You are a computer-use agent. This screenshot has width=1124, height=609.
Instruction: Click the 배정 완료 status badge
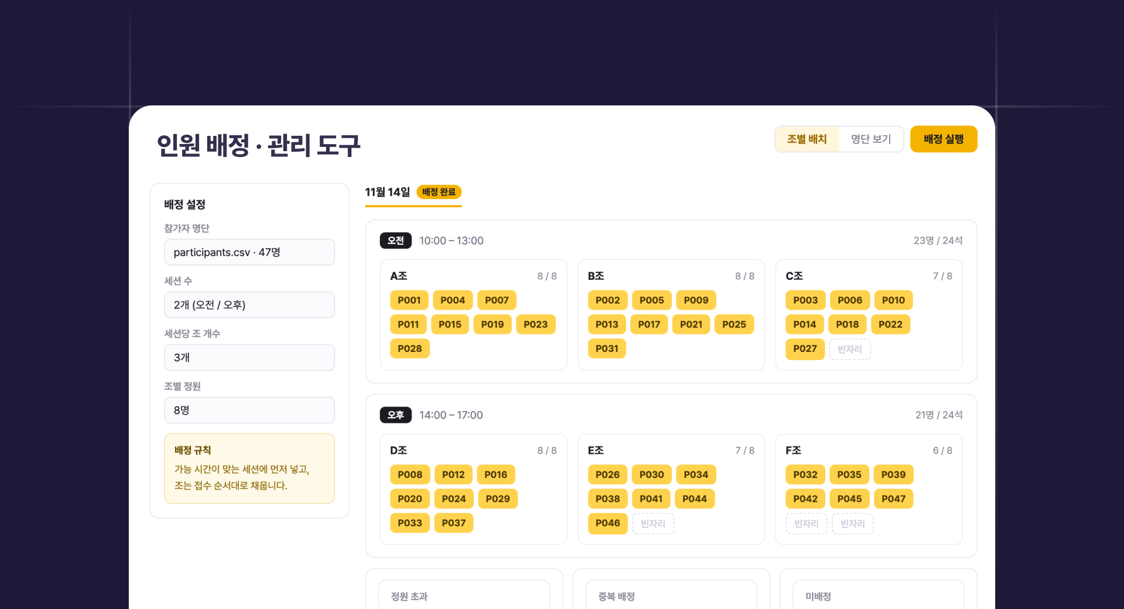439,192
